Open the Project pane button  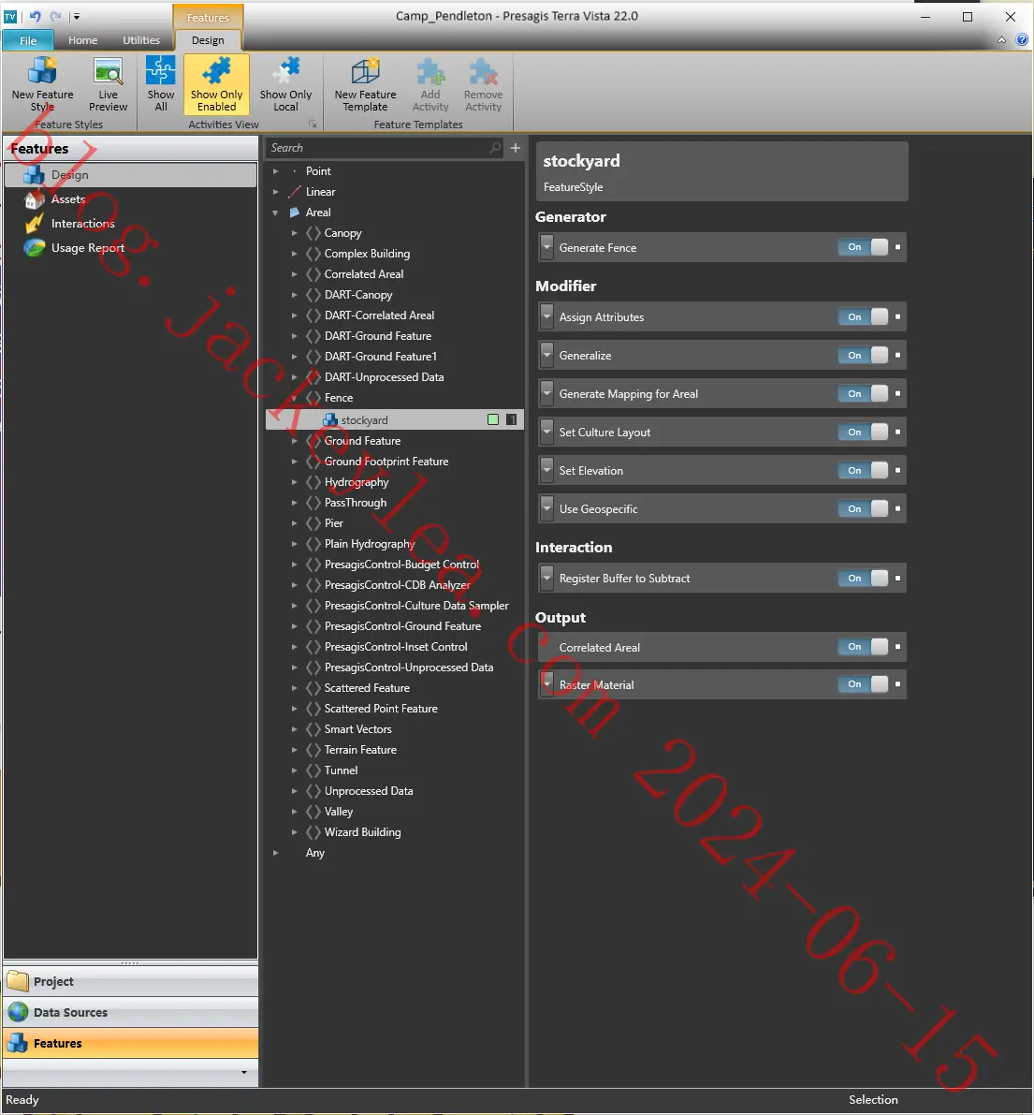point(131,981)
